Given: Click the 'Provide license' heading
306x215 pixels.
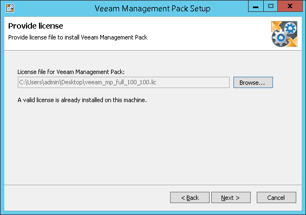Looking at the screenshot, I should [36, 26].
